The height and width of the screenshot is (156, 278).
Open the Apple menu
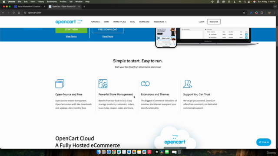[4, 2]
